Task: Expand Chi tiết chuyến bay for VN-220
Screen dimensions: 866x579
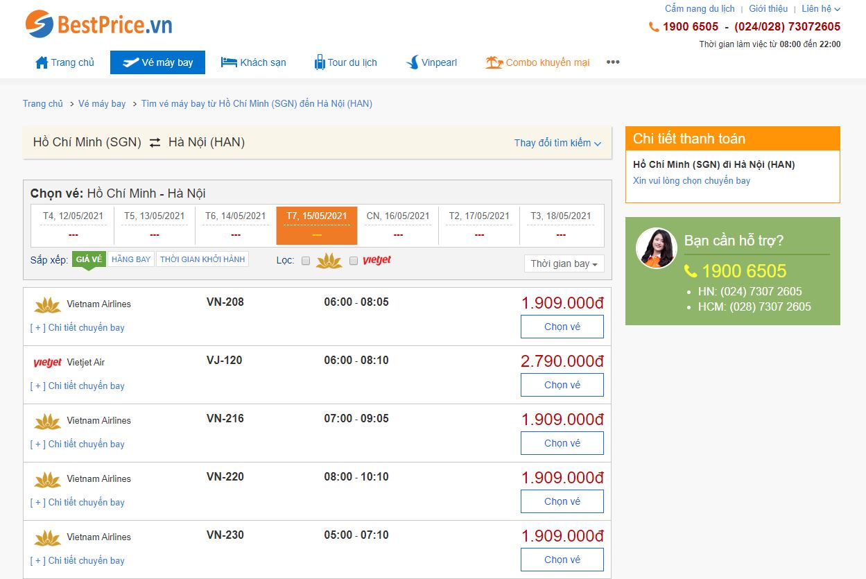Action: click(x=78, y=502)
